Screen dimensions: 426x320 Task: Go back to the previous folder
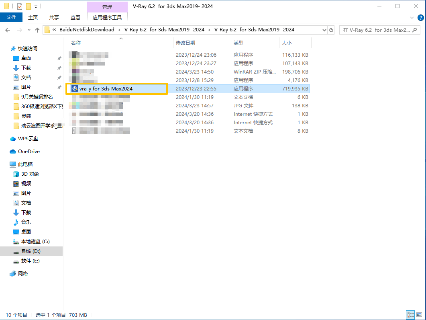[8, 30]
